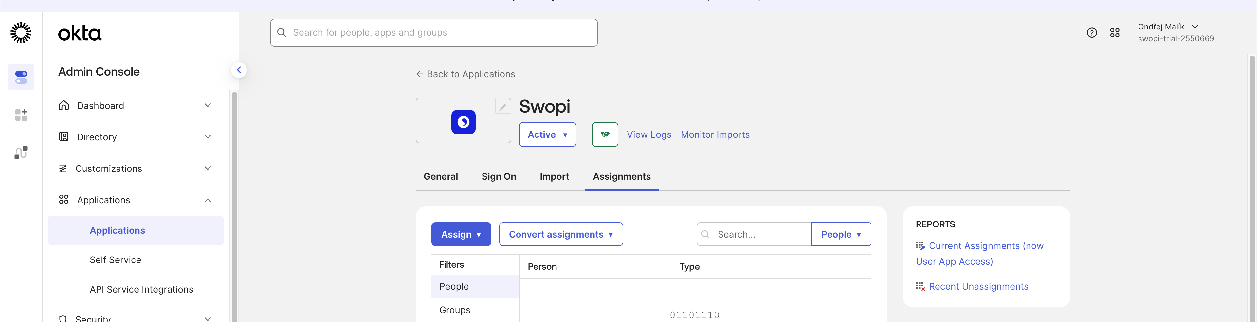Image resolution: width=1257 pixels, height=322 pixels.
Task: Click the Customizations sliders icon
Action: pos(63,168)
